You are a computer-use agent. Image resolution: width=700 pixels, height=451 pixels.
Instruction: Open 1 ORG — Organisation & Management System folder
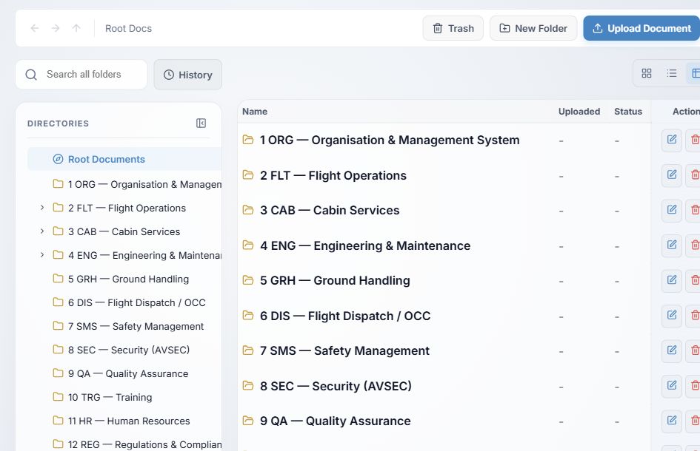pos(390,140)
